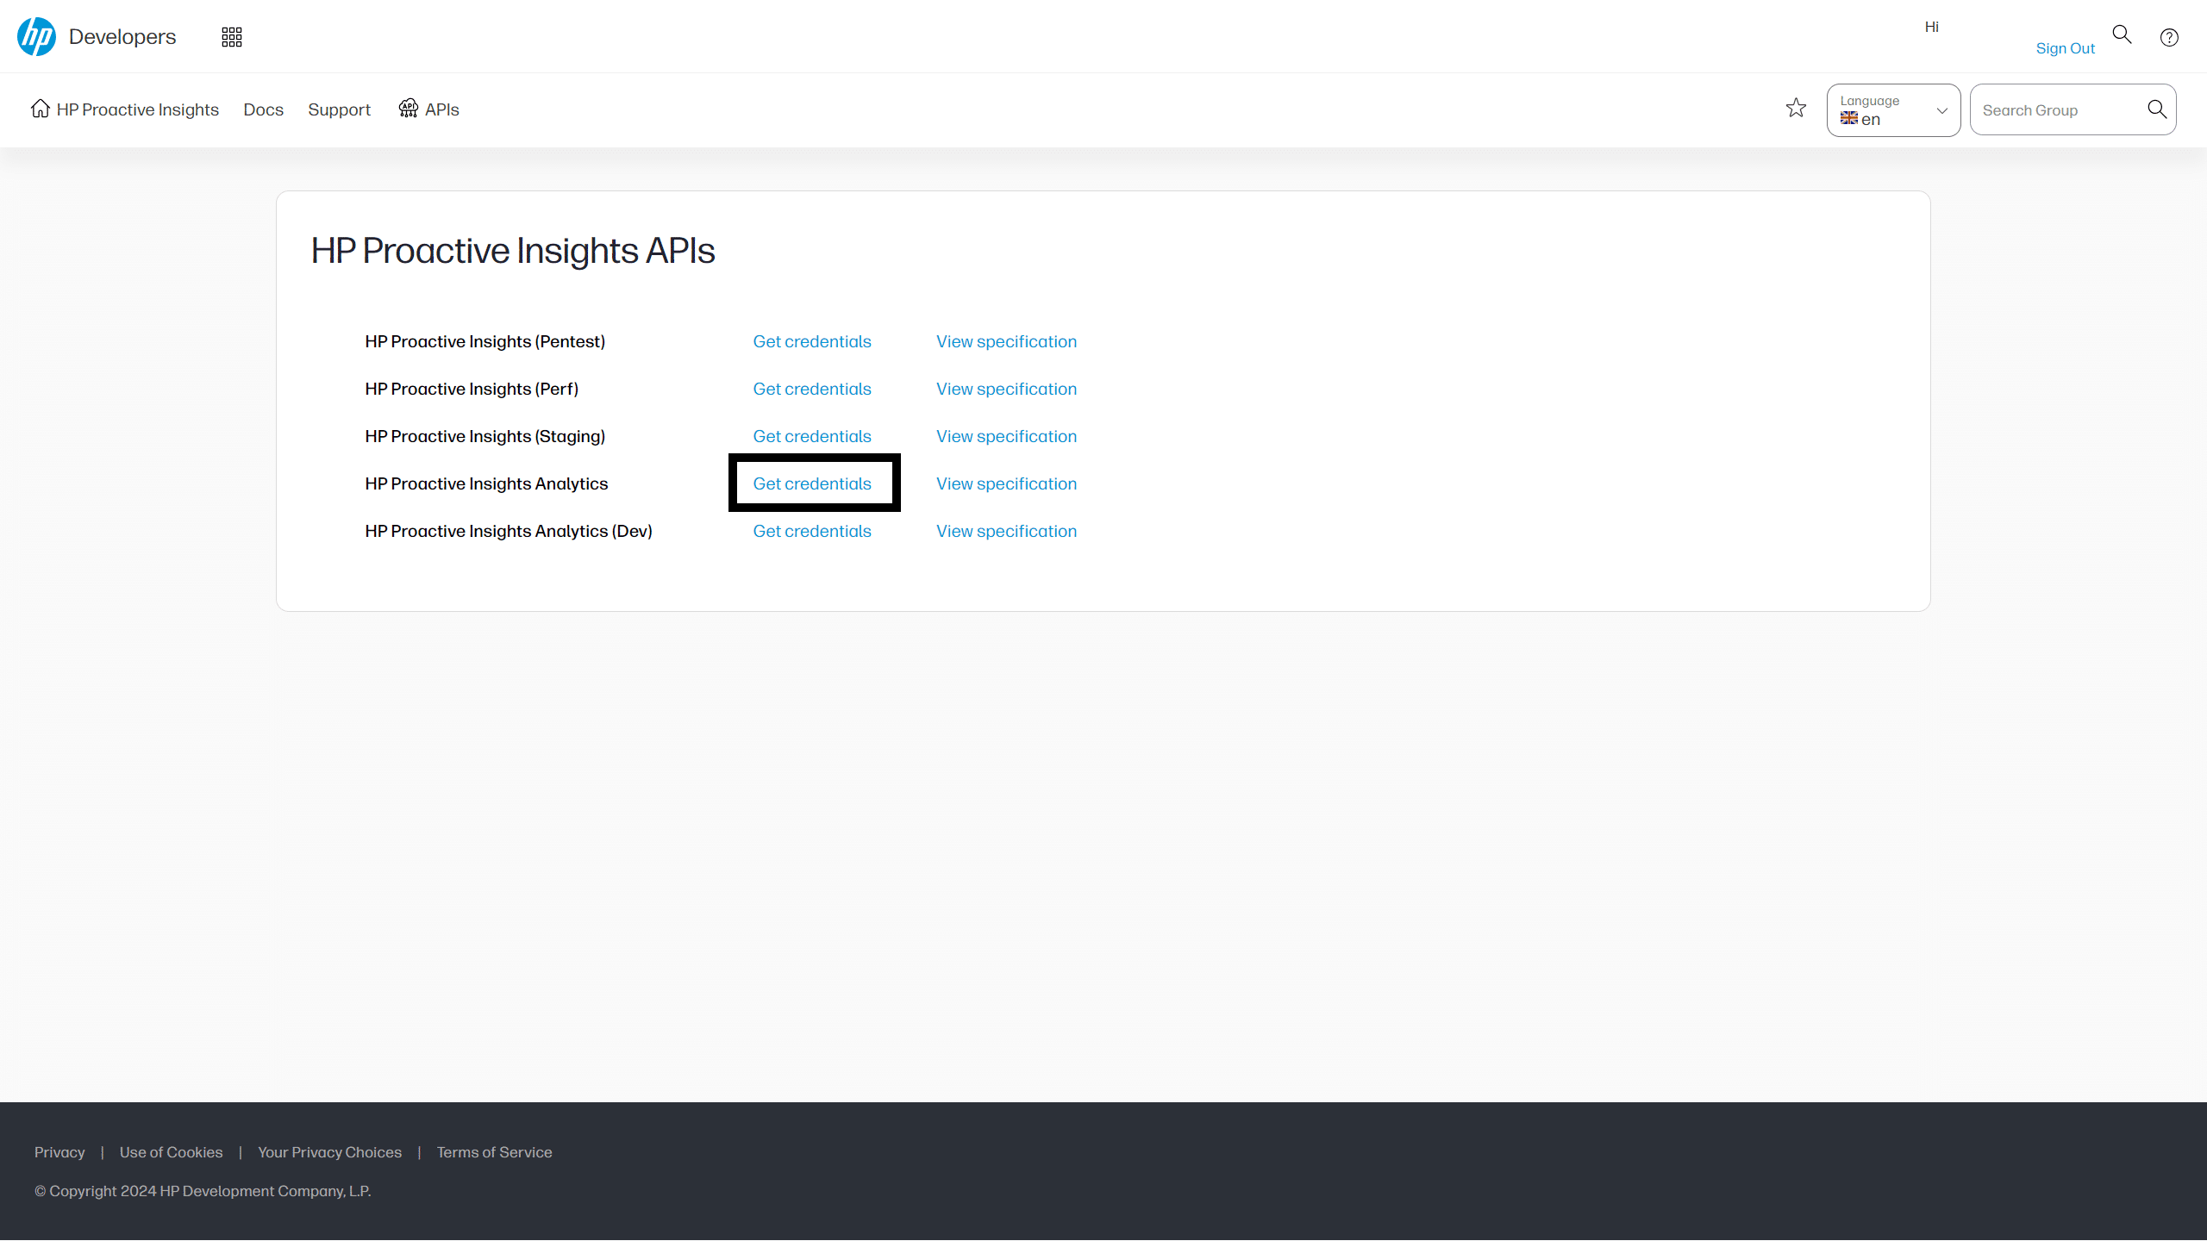The width and height of the screenshot is (2207, 1241).
Task: Focus the Search Group input field
Action: (x=2056, y=110)
